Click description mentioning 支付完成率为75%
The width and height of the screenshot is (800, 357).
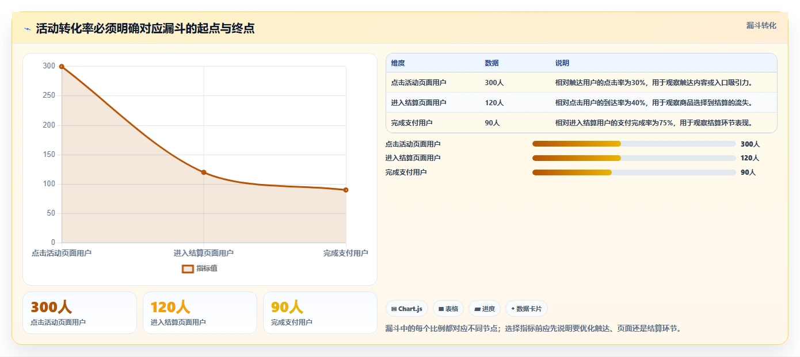click(654, 123)
